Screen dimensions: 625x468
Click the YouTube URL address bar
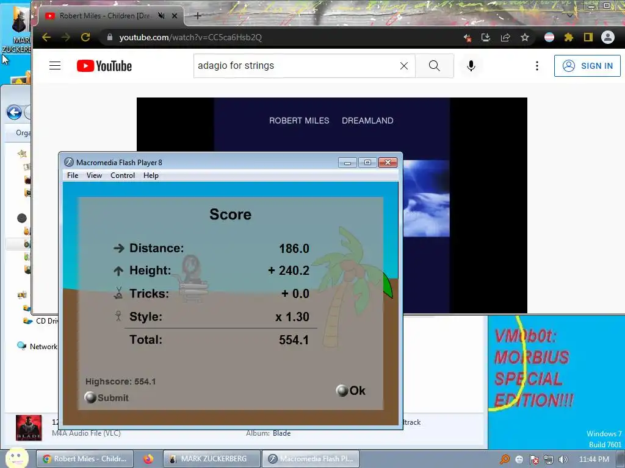(x=279, y=37)
